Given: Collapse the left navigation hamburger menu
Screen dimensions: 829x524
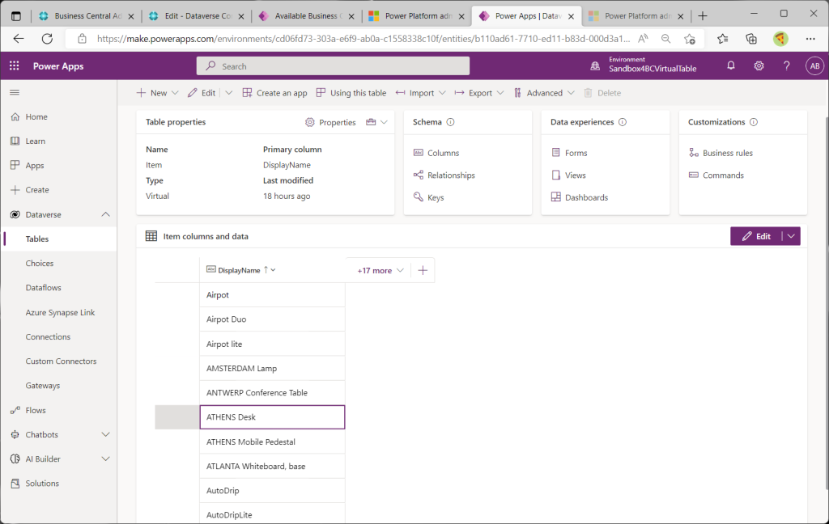Looking at the screenshot, I should click(x=15, y=92).
